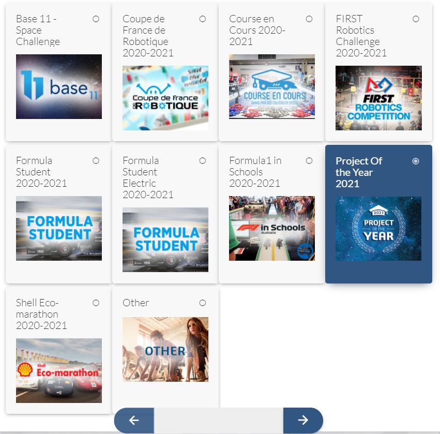Viewport: 440px width, 434px height.
Task: Click Formula Student 2020-2021 card image
Action: pyautogui.click(x=59, y=228)
